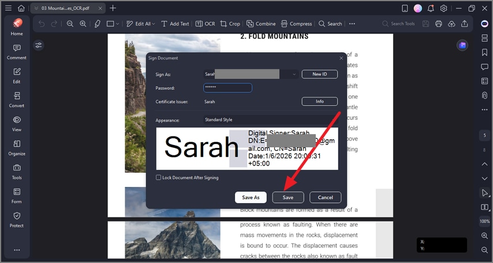Open the Edit All dropdown
This screenshot has width=493, height=263.
pos(140,24)
